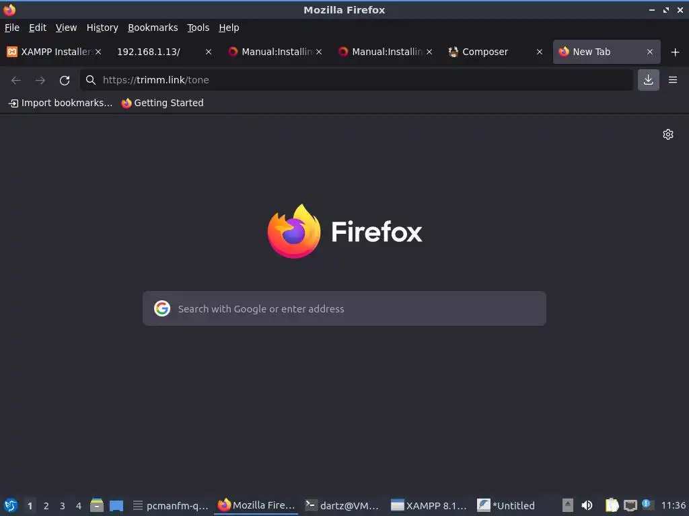The height and width of the screenshot is (516, 689).
Task: Click the search magnifier in the address bar
Action: point(91,80)
